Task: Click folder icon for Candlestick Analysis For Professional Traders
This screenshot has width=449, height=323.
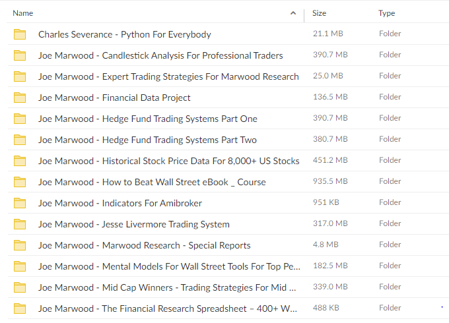Action: tap(20, 55)
